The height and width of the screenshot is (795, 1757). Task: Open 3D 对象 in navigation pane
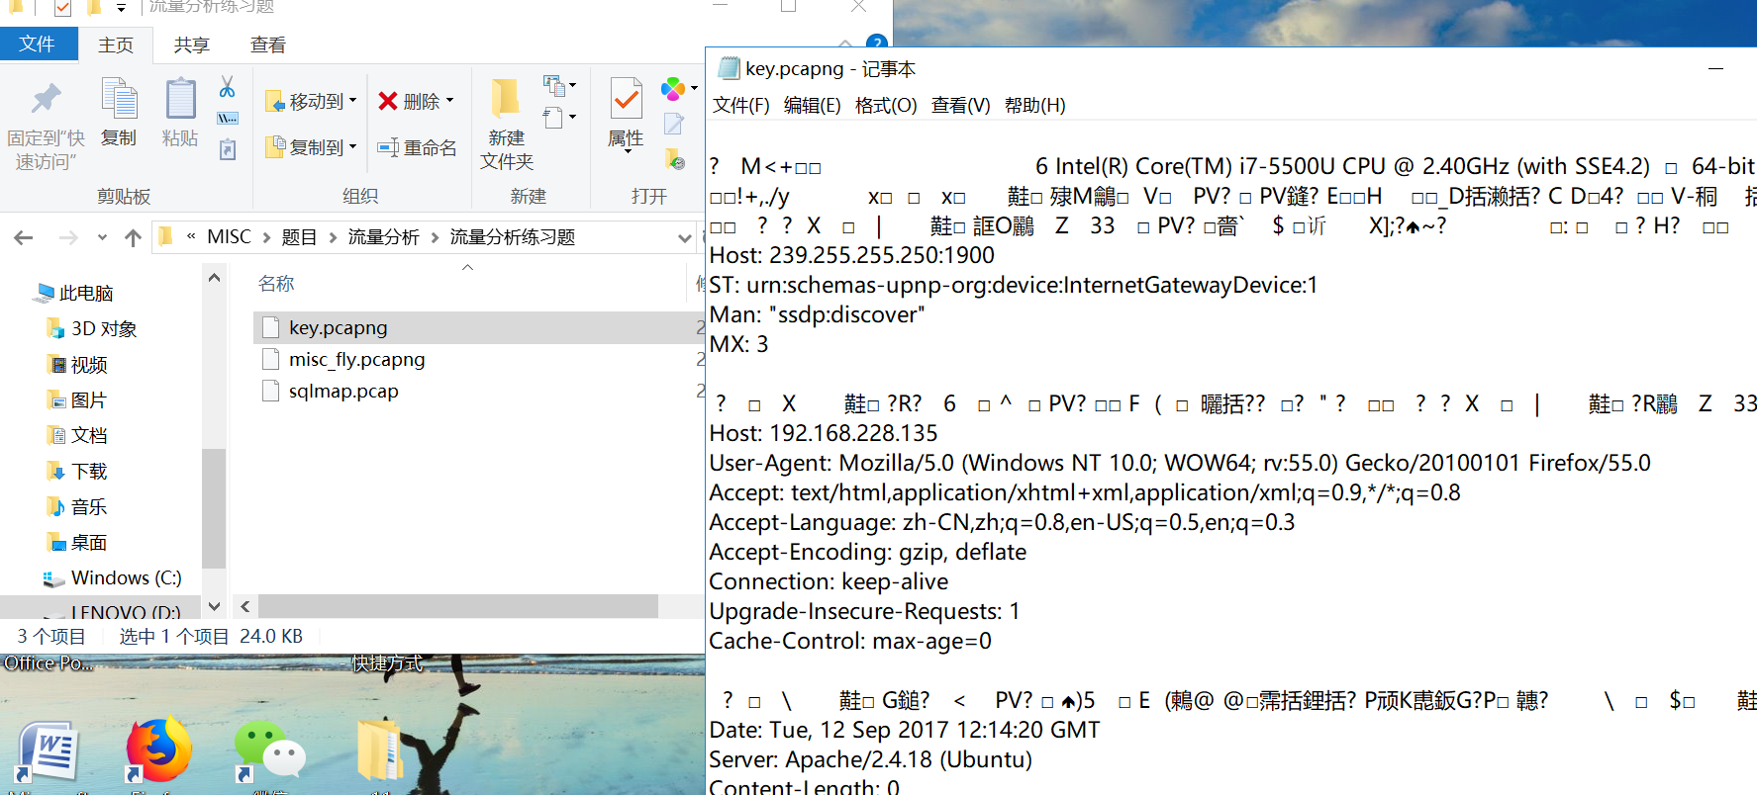click(104, 328)
